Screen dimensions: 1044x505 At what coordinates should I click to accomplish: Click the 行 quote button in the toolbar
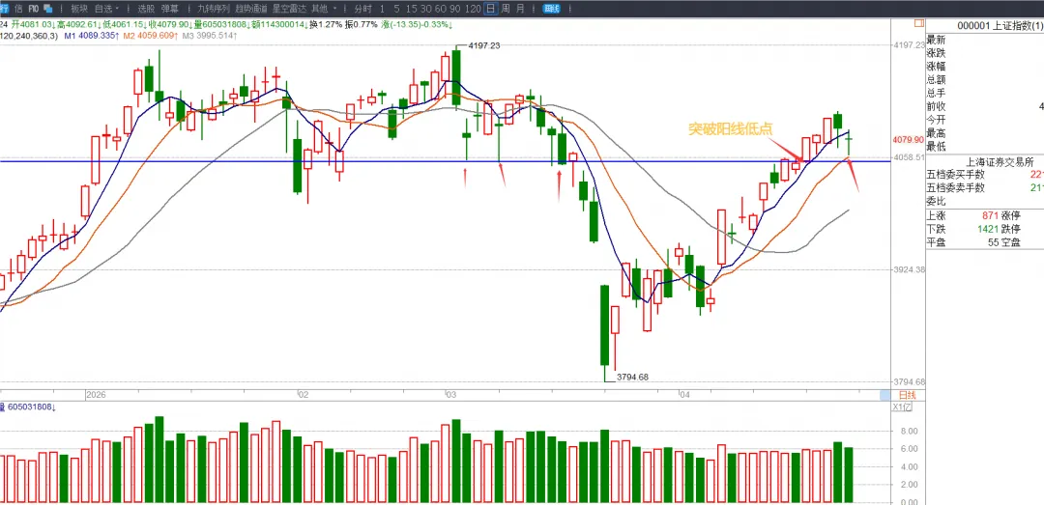click(4, 9)
